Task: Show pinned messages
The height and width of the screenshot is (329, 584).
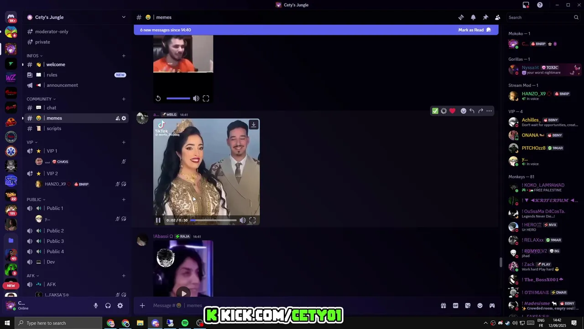Action: tap(485, 17)
